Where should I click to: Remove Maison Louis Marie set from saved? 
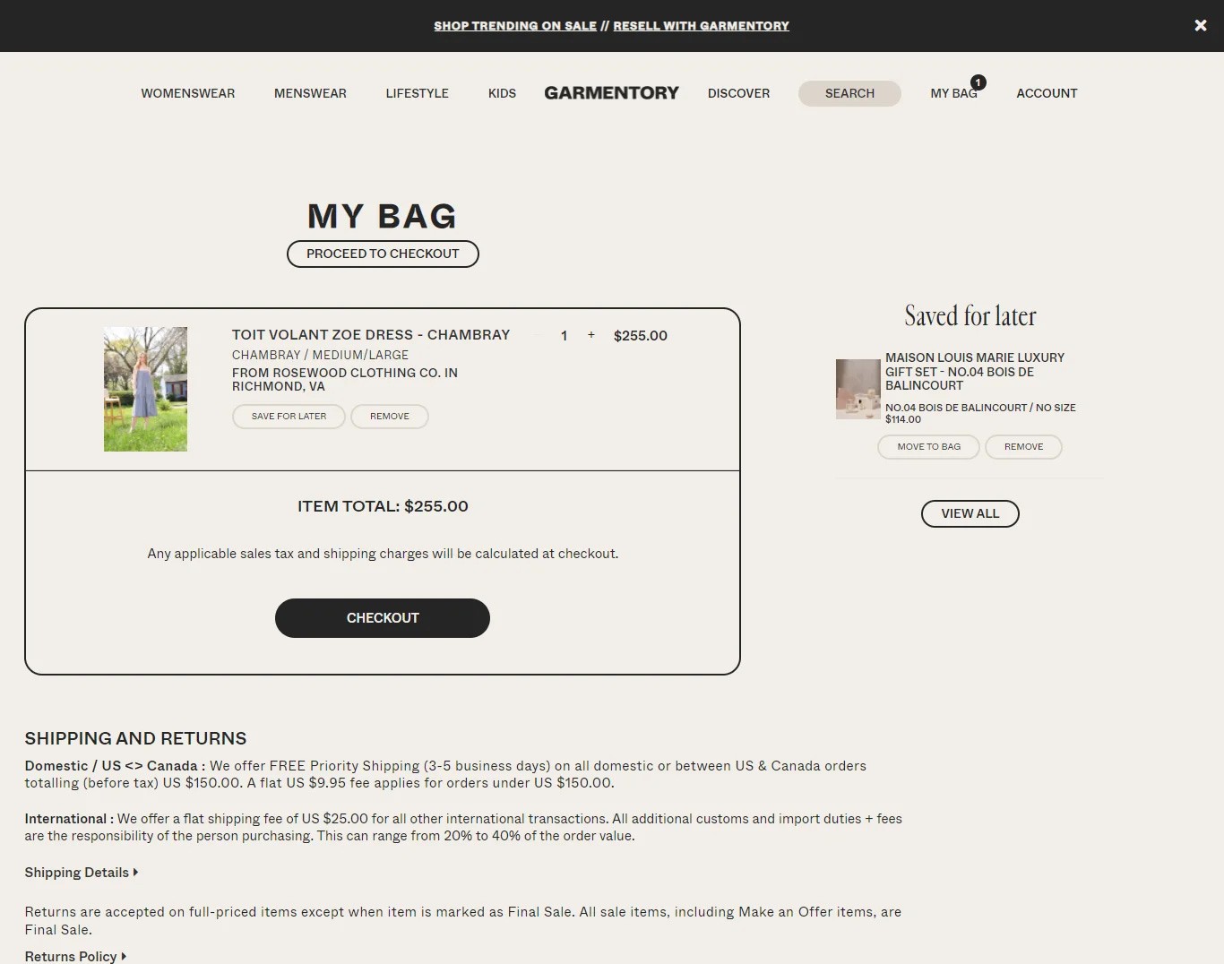1023,447
